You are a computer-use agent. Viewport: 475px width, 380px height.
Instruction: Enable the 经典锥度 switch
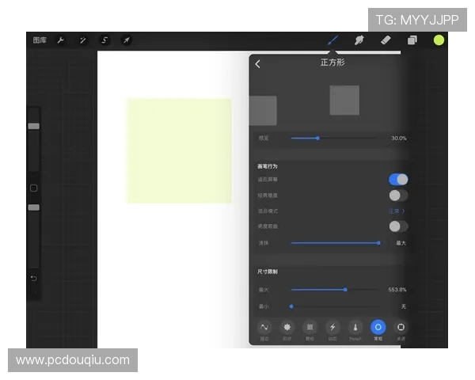click(x=397, y=196)
